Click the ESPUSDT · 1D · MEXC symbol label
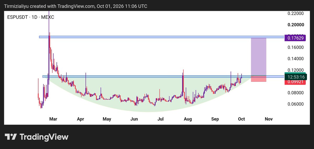 [31, 17]
